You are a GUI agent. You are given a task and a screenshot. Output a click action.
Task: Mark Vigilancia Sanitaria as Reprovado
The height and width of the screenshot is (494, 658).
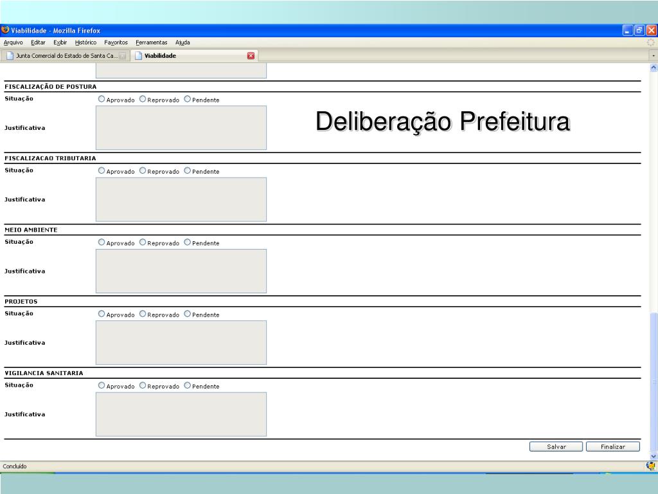[143, 386]
